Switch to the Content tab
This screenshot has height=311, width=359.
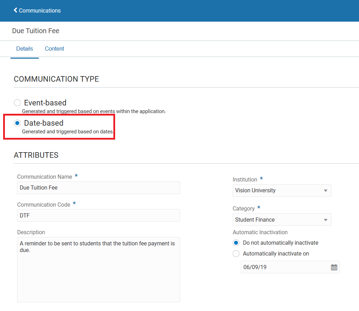click(x=54, y=49)
